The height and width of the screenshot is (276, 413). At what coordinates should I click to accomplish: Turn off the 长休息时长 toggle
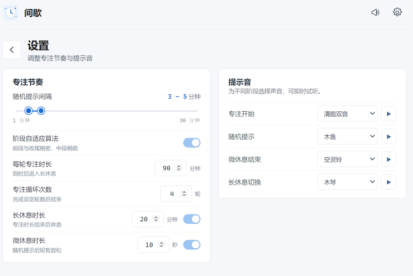coord(192,219)
